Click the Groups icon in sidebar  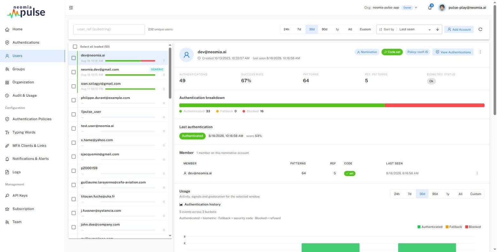pos(7,69)
